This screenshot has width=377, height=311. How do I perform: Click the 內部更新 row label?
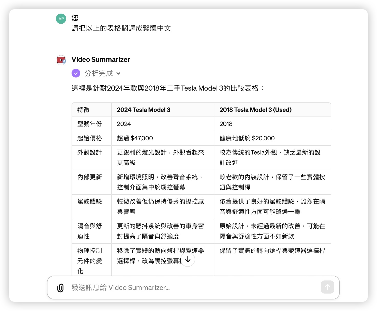click(90, 177)
